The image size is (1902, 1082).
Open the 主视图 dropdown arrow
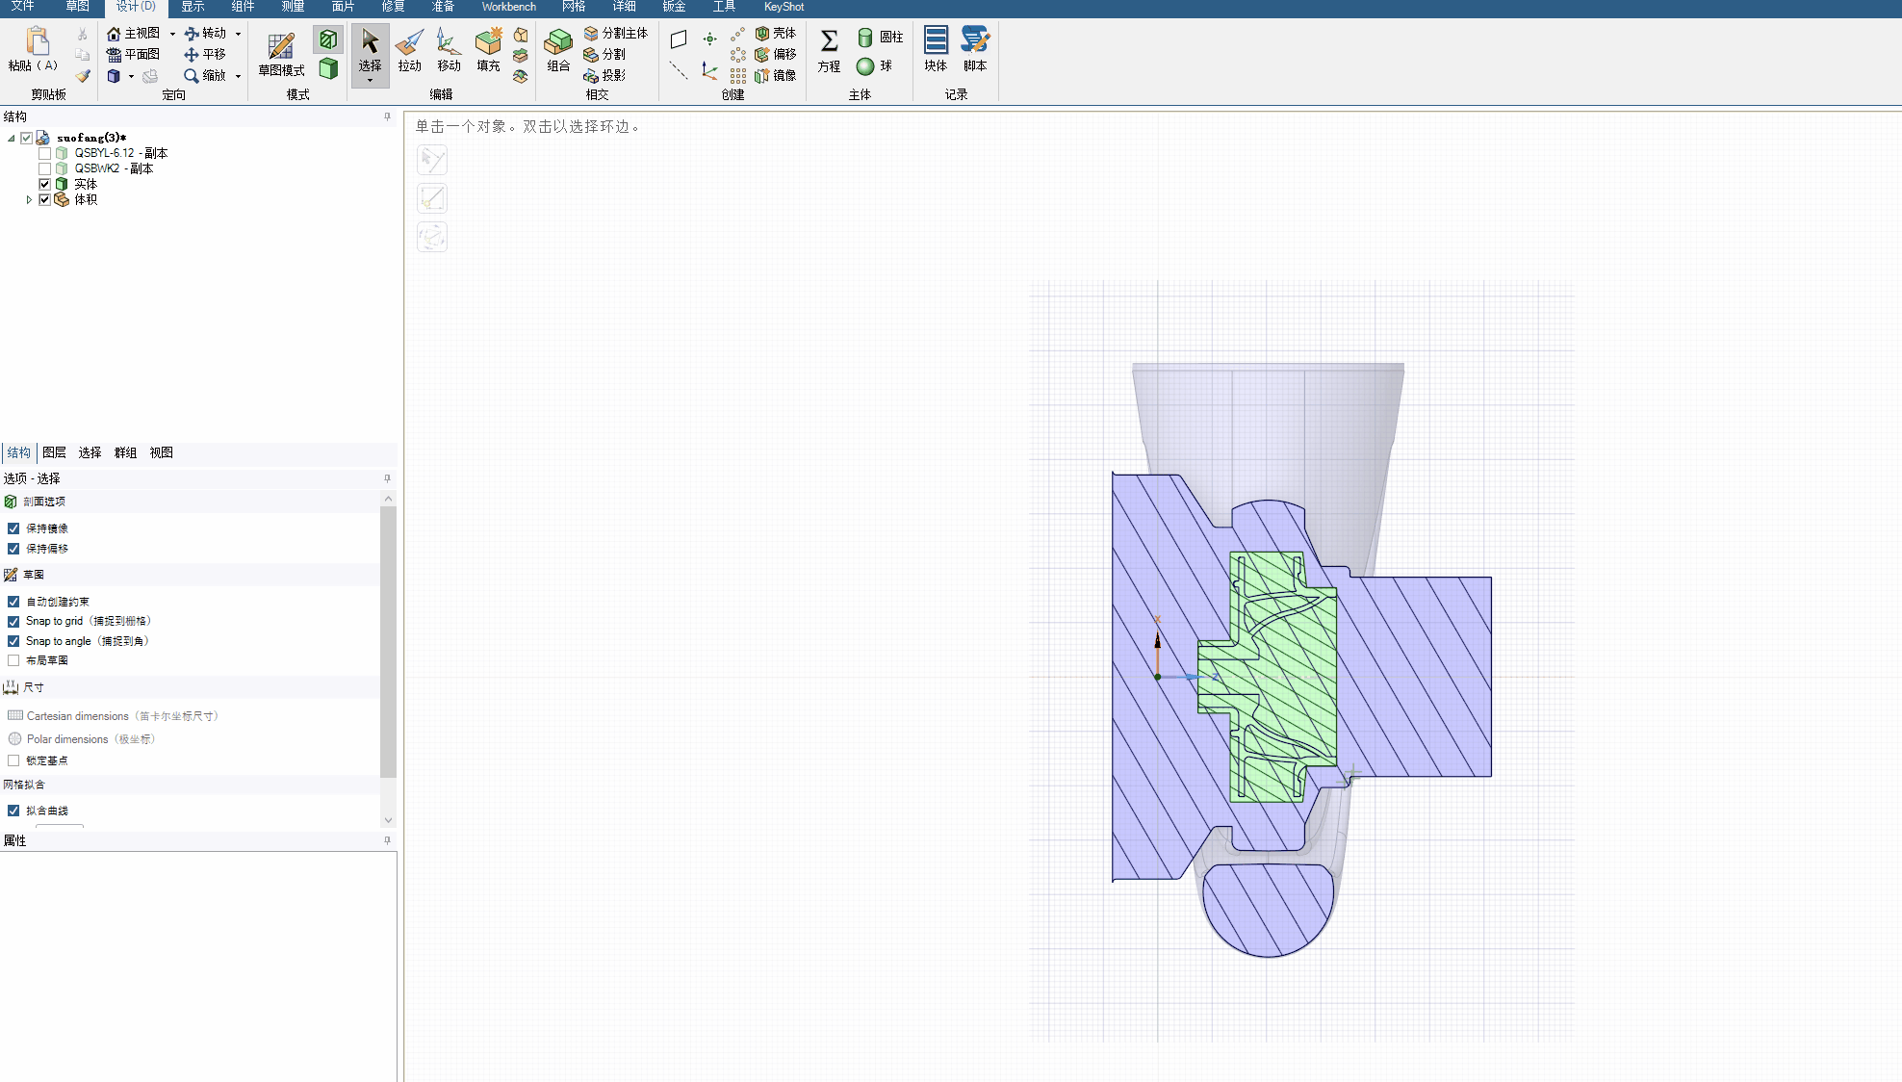point(172,34)
